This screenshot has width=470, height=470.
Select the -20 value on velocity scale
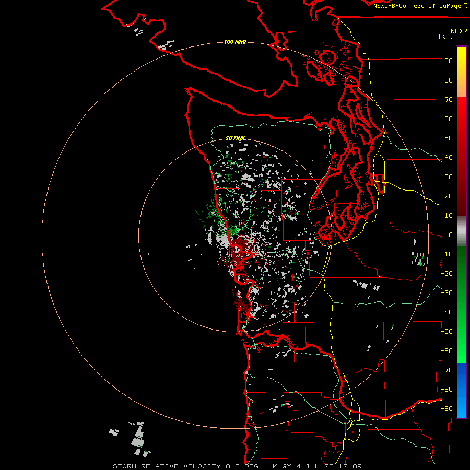click(446, 274)
